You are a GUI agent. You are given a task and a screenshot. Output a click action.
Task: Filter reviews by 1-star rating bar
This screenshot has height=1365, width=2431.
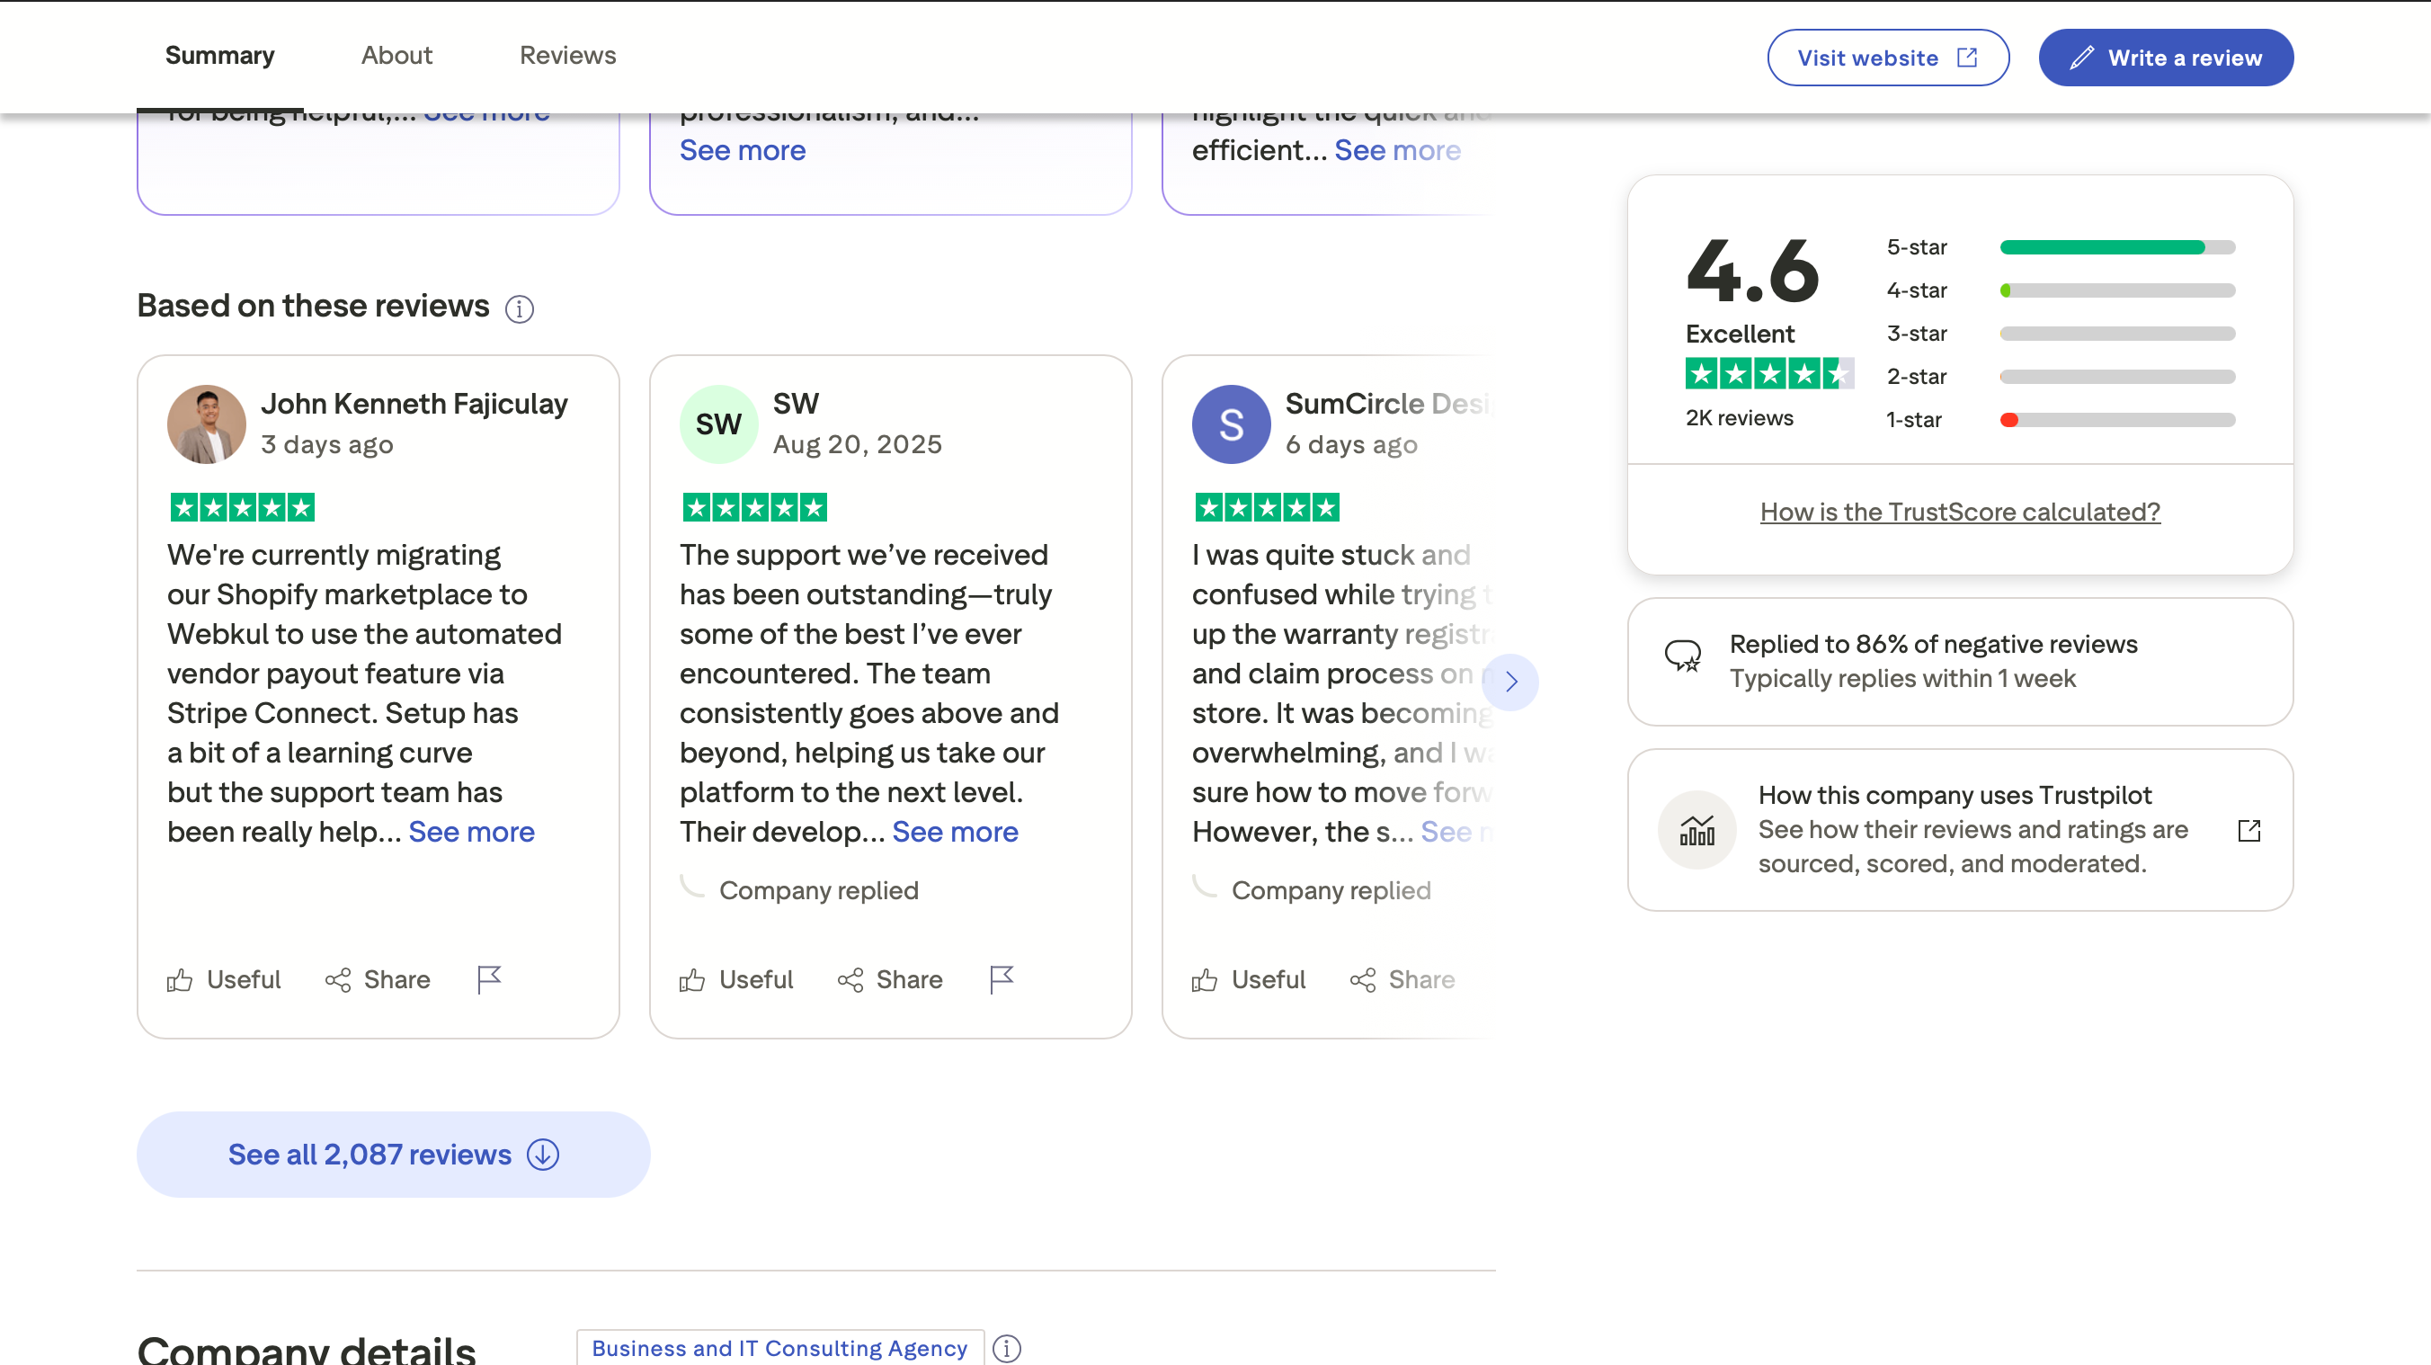(2116, 420)
